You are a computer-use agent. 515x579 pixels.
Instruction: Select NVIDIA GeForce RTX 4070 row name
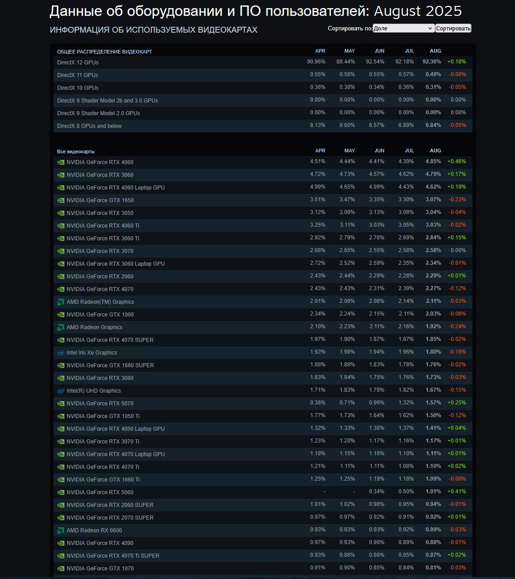100,289
